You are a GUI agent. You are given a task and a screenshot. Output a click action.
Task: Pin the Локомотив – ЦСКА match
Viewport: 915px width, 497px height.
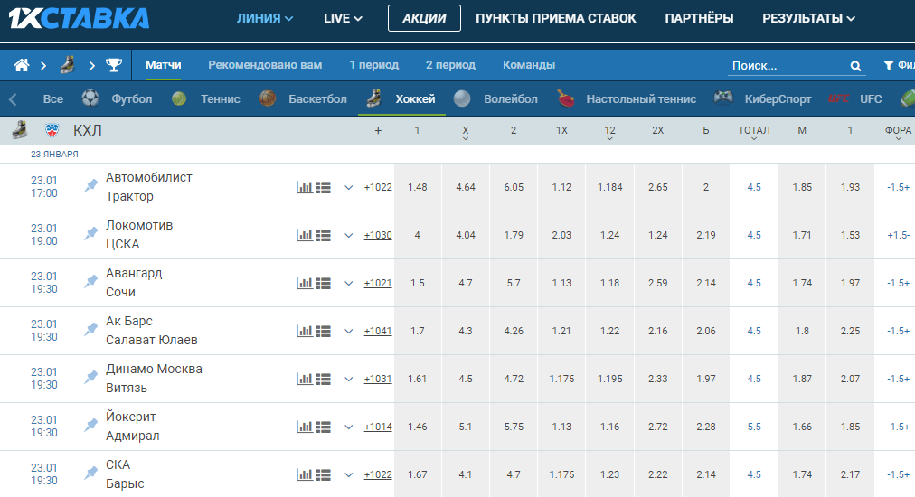90,234
